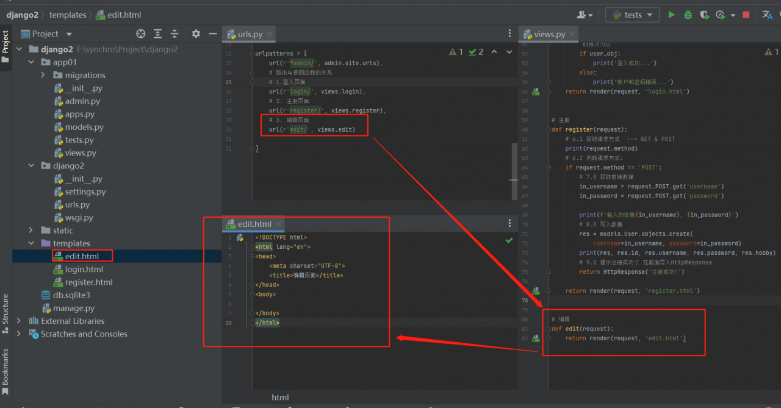Viewport: 781px width, 408px height.
Task: Stop the running process with red square
Action: tap(746, 15)
